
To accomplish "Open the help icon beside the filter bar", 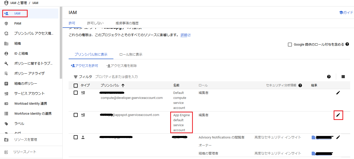I will coord(329,77).
